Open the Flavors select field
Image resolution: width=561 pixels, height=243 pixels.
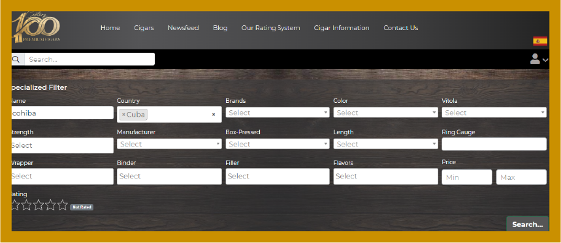coord(385,177)
